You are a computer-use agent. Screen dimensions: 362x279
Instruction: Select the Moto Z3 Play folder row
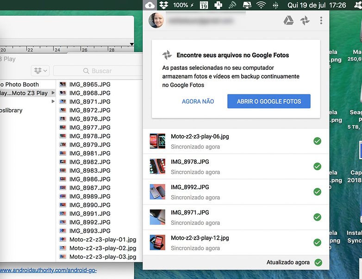[x=28, y=93]
